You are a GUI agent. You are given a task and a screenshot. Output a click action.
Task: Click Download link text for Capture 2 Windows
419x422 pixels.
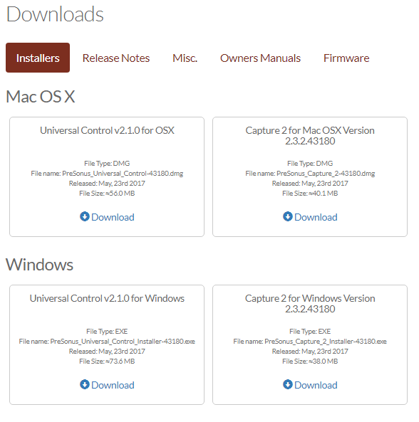click(316, 385)
